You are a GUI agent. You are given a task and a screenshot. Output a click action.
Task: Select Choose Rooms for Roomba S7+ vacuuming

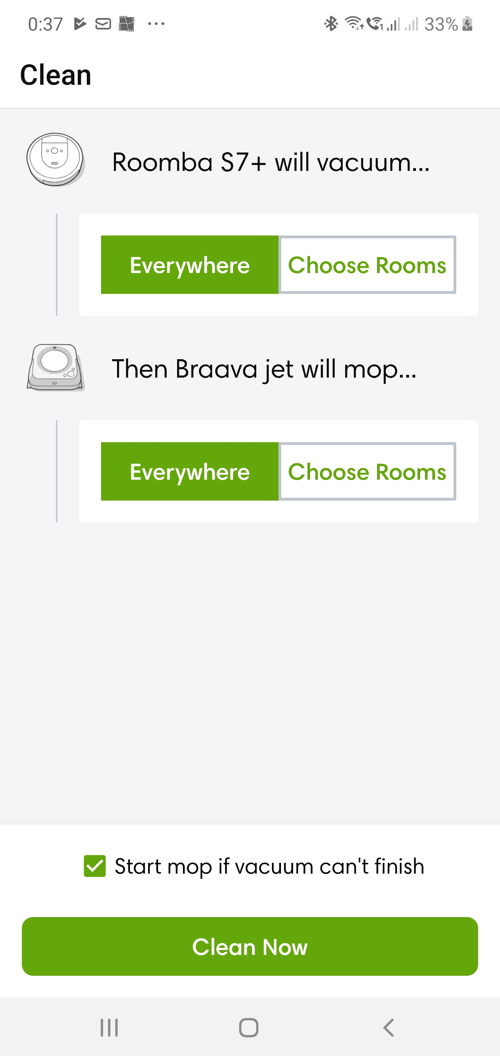pyautogui.click(x=367, y=265)
